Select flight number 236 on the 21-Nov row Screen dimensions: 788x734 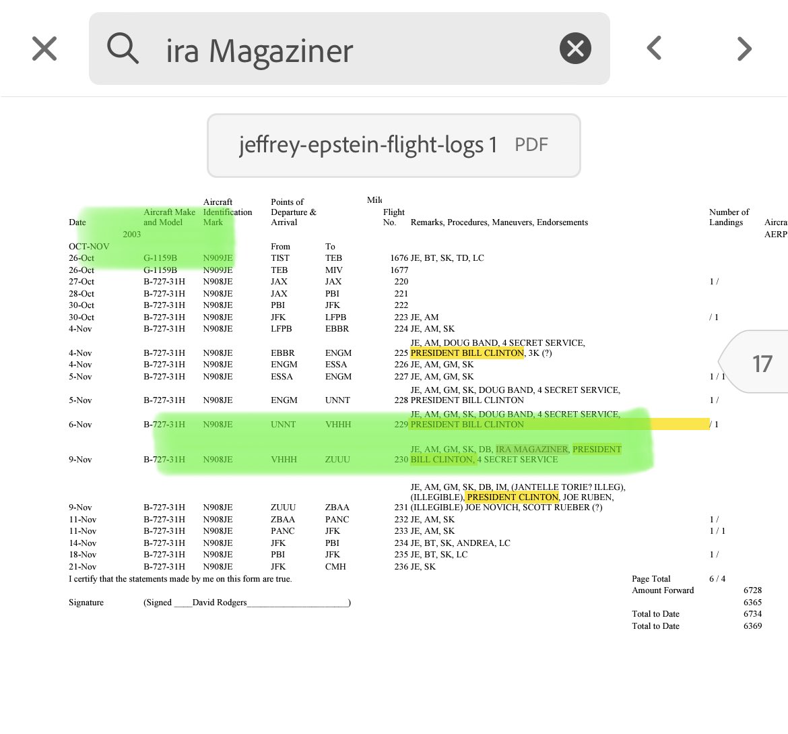pos(401,567)
